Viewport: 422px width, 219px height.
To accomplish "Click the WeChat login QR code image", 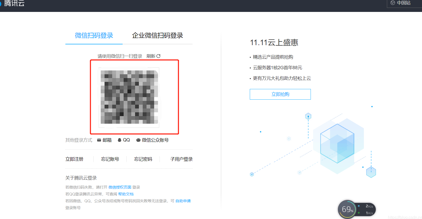I will coord(129,97).
